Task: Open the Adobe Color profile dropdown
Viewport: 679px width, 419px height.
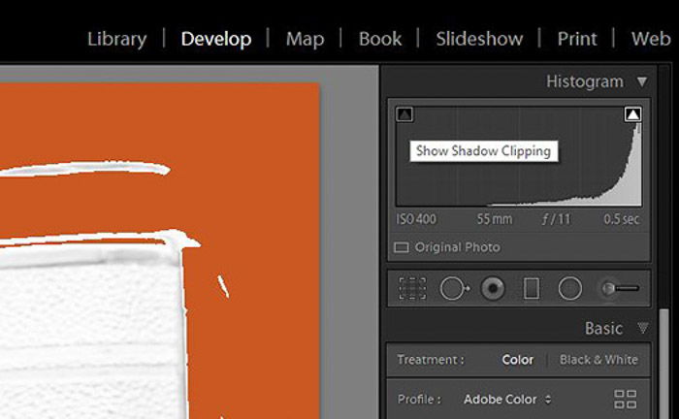Action: (x=507, y=399)
